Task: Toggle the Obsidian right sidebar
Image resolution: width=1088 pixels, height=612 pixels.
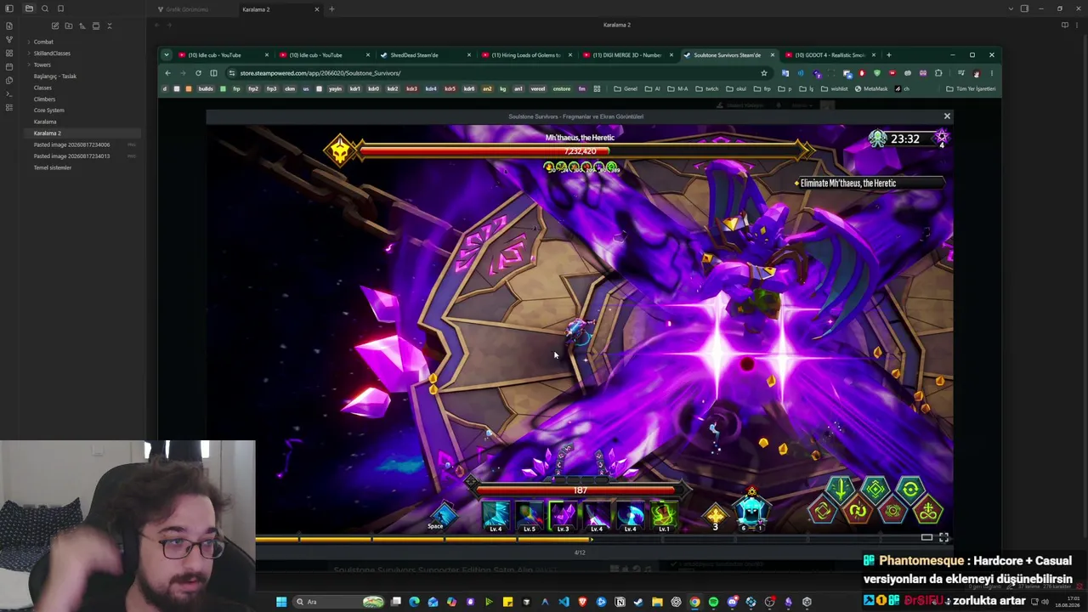Action: click(1024, 8)
